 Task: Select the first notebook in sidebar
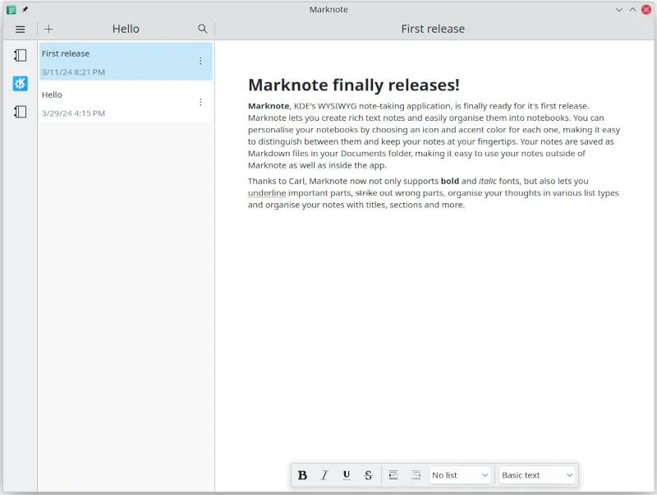(21, 56)
